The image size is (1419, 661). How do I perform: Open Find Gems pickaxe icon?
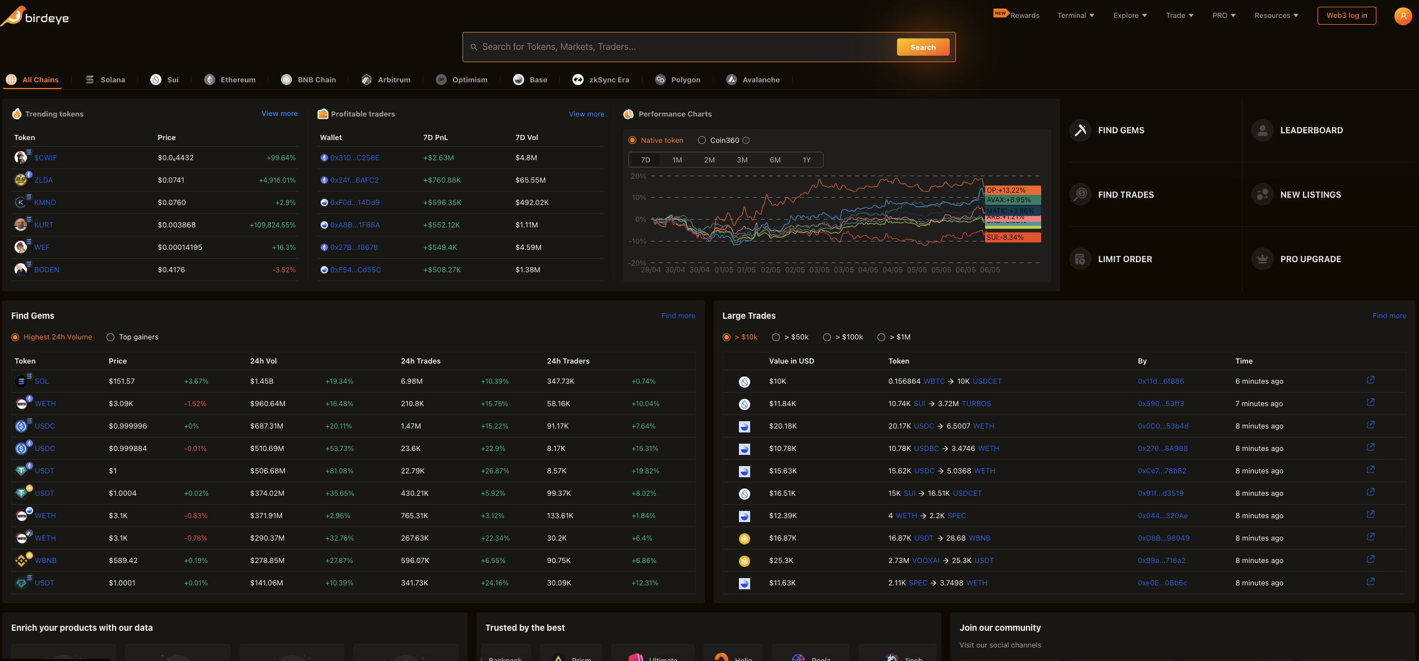click(x=1080, y=131)
